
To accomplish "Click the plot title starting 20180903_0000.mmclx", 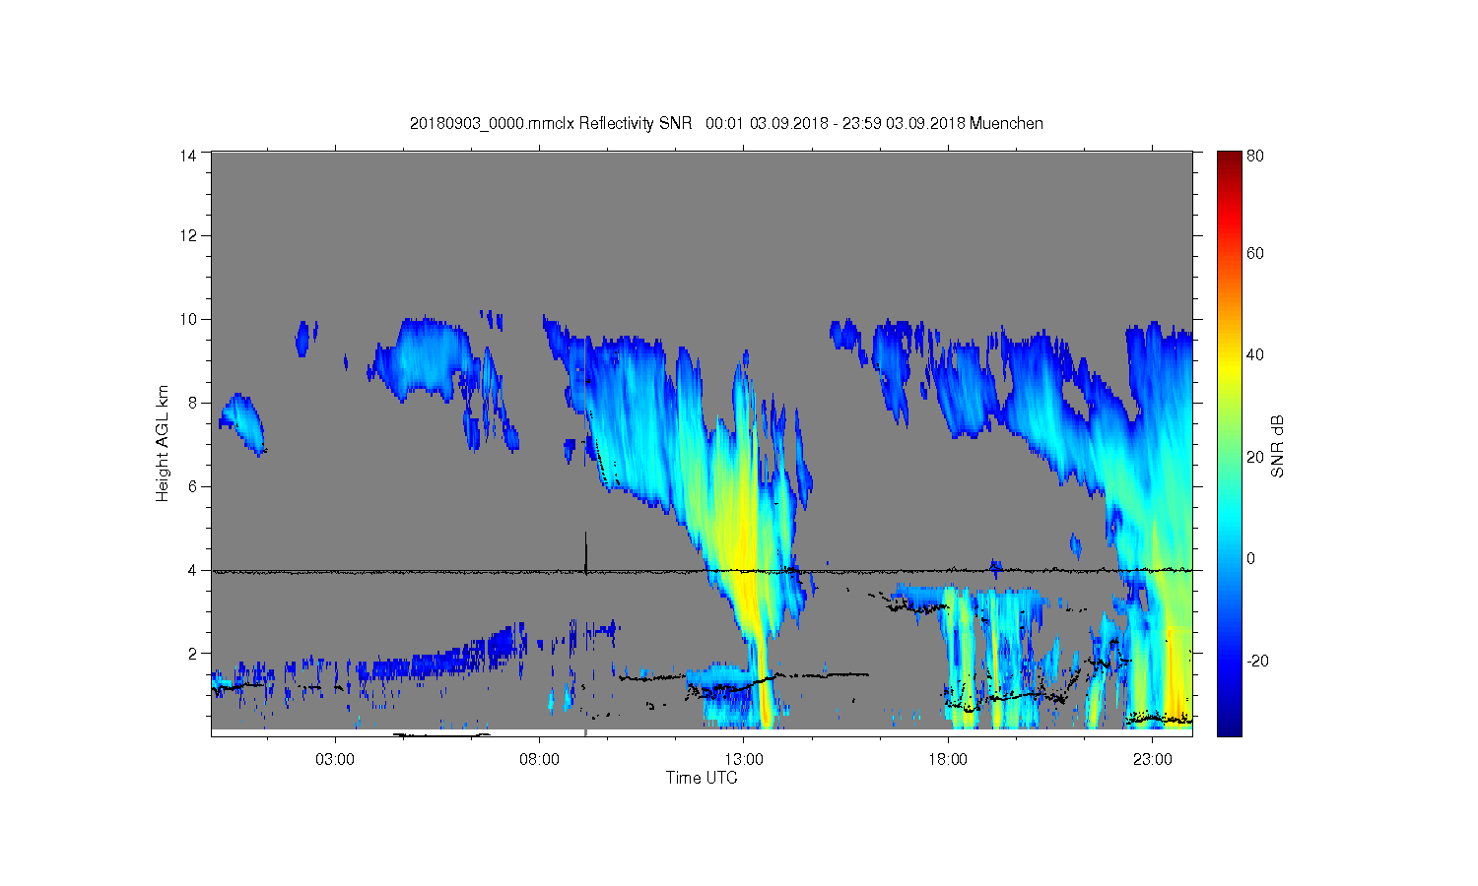I will (x=726, y=123).
